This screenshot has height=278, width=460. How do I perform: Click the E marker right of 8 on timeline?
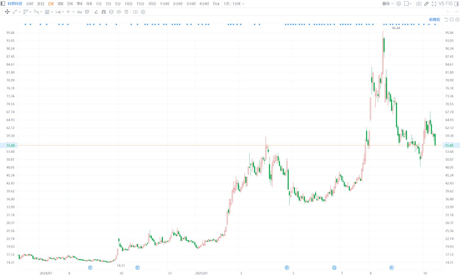(x=392, y=268)
